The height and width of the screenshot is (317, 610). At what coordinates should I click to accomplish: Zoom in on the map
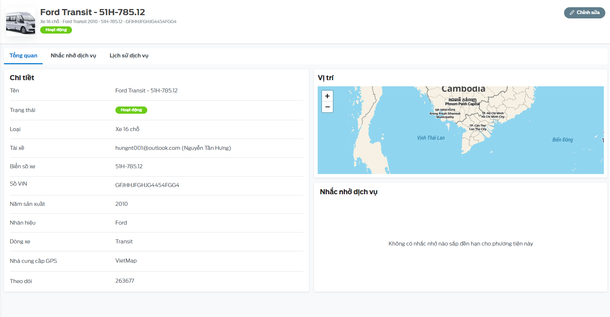tap(327, 96)
